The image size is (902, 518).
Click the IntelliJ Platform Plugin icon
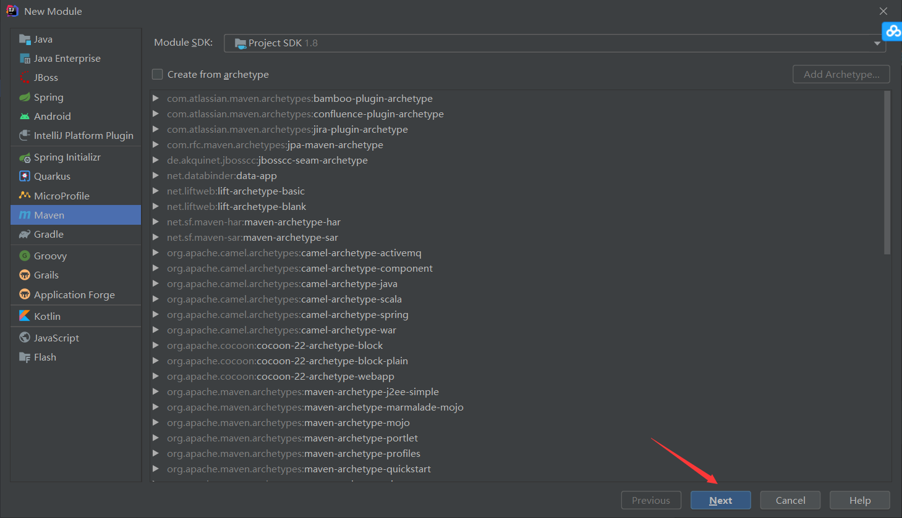pos(25,135)
